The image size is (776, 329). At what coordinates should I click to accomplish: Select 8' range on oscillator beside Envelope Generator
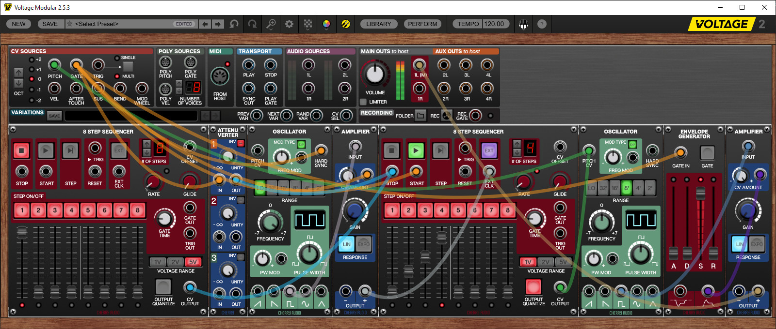click(627, 188)
